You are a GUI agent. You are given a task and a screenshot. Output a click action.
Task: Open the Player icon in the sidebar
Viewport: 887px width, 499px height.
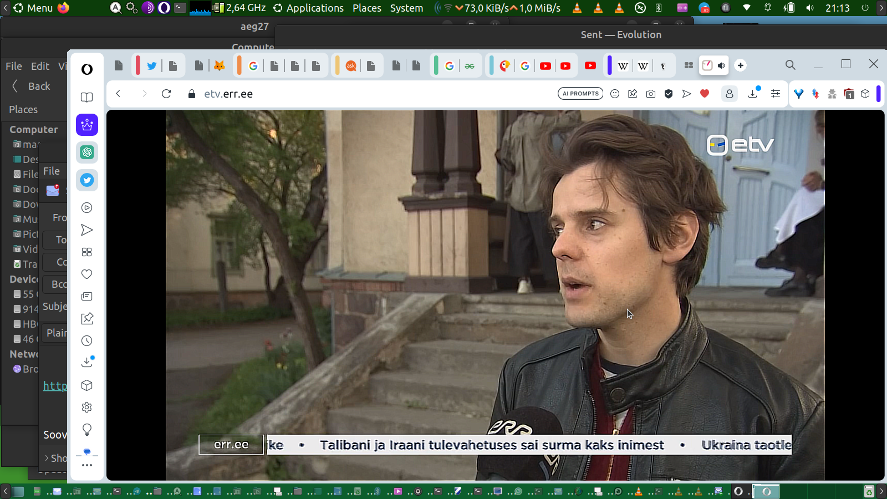(x=87, y=208)
